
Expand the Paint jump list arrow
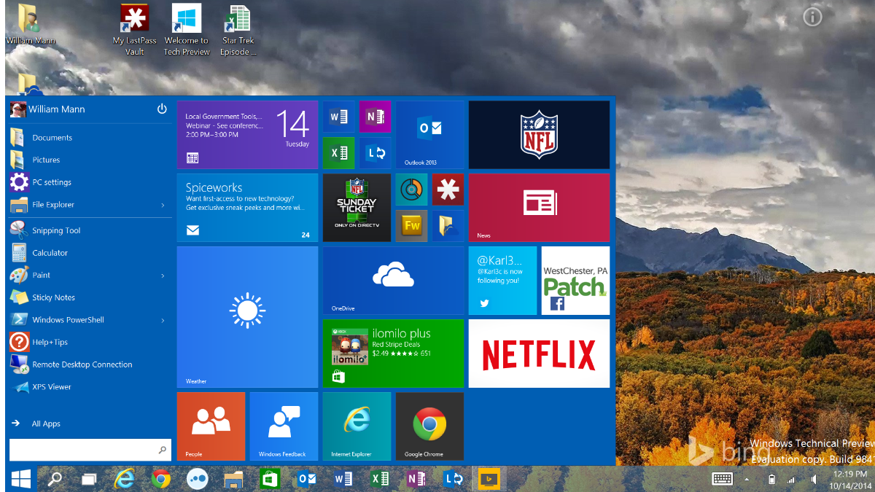coord(163,276)
